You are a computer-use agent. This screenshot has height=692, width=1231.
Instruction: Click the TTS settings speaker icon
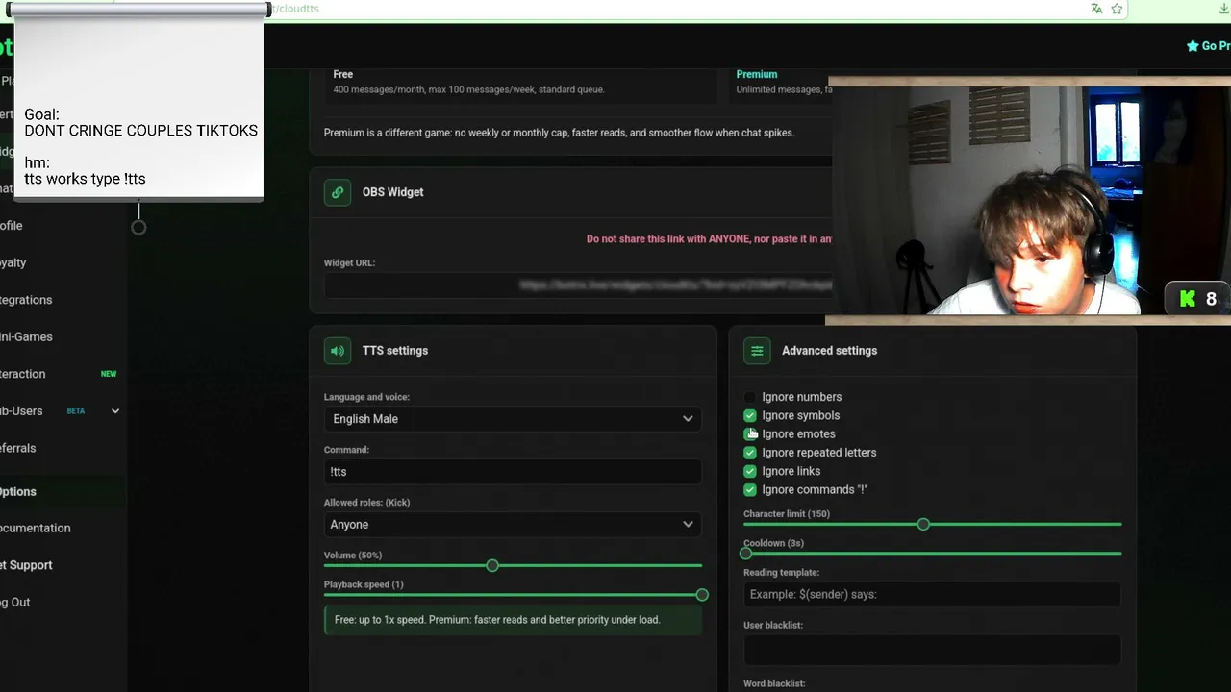click(x=338, y=351)
